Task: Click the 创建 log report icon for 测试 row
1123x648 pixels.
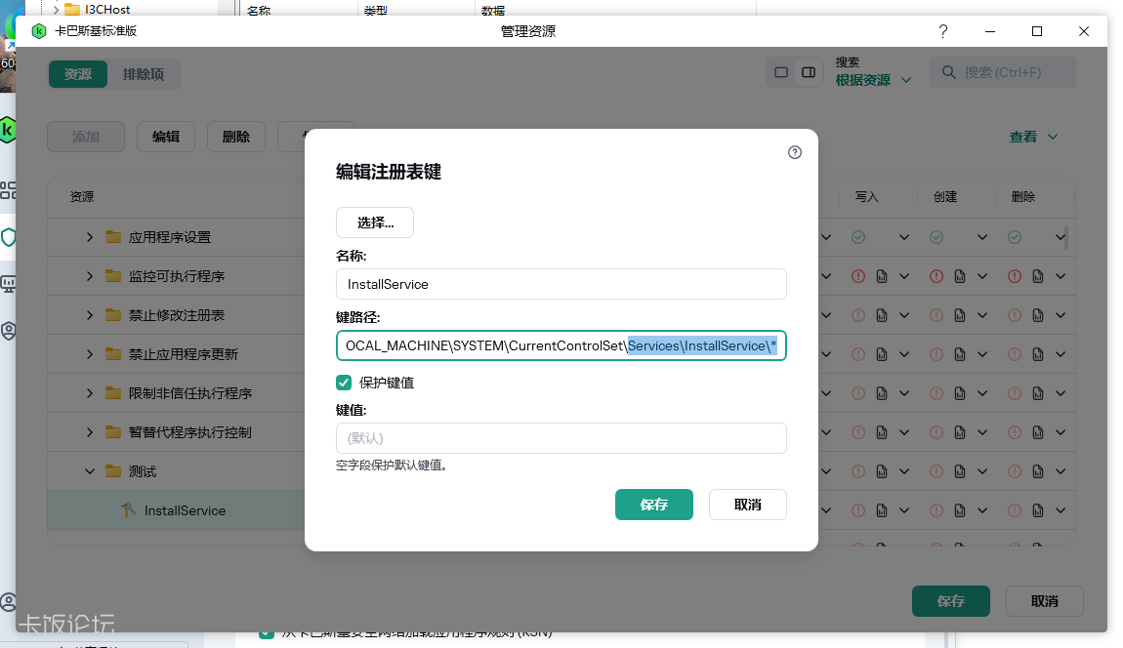Action: pos(960,471)
